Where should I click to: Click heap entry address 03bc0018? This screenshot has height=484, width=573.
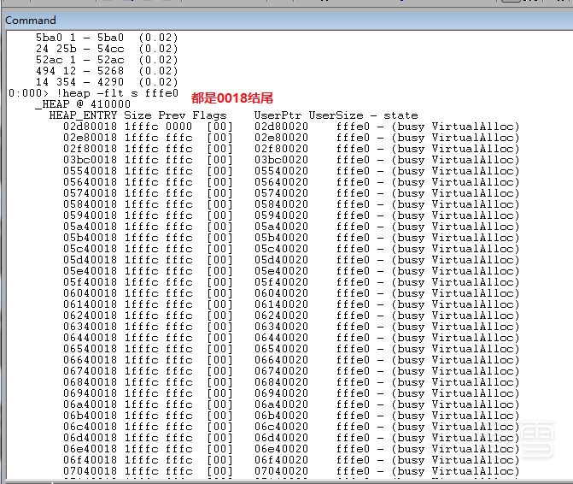[90, 160]
